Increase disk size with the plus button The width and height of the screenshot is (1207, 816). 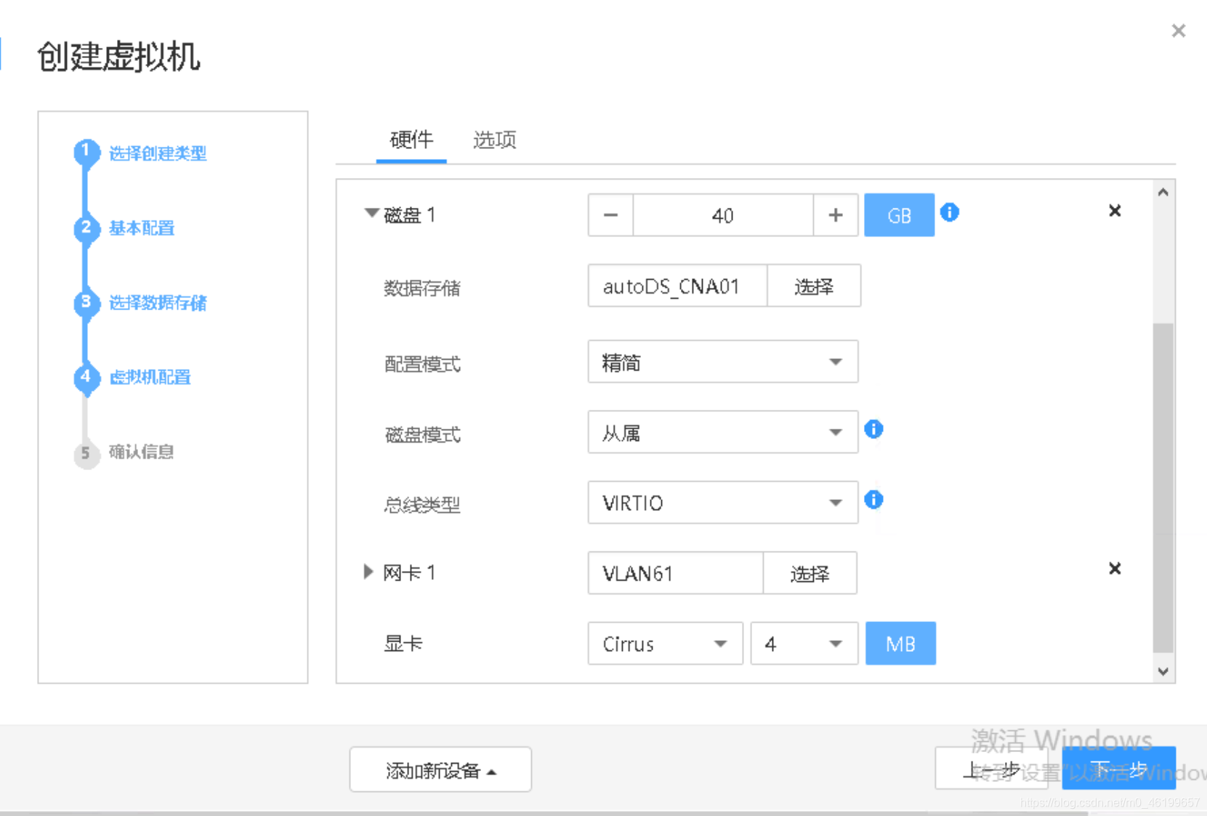(836, 215)
